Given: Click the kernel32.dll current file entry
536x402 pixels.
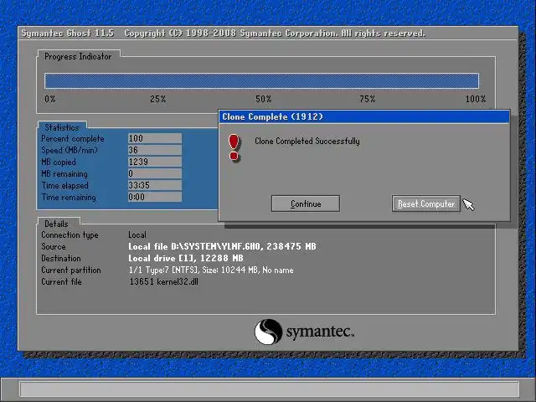Looking at the screenshot, I should (164, 281).
